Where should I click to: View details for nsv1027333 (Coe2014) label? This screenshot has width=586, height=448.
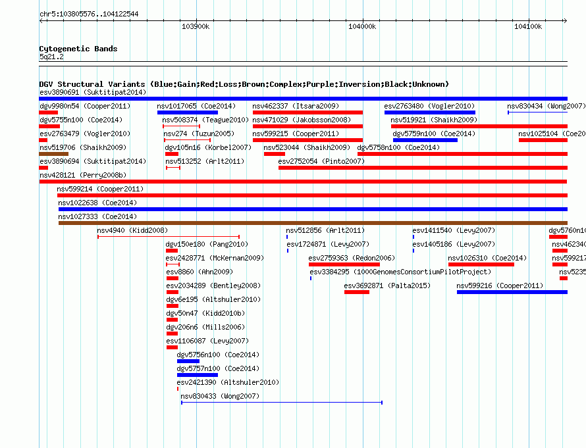point(97,216)
